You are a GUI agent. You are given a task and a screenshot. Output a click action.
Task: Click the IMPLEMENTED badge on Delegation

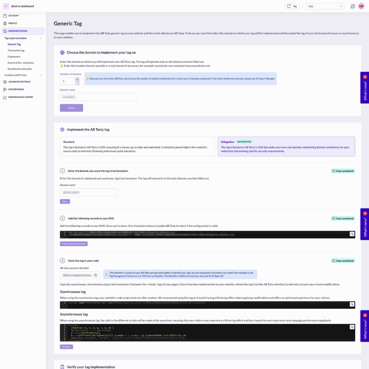[244, 142]
